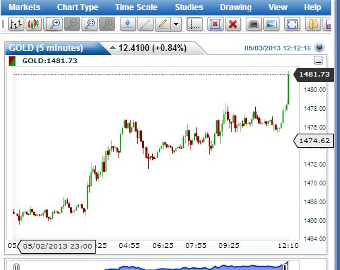Viewport: 340px width, 270px height.
Task: Toggle full screen chart view
Action: 292,24
